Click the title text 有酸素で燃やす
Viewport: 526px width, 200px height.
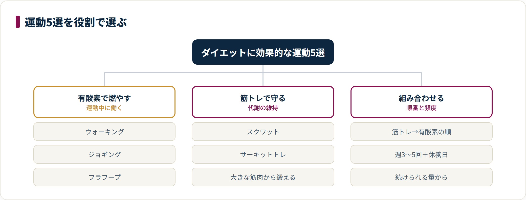coord(104,98)
